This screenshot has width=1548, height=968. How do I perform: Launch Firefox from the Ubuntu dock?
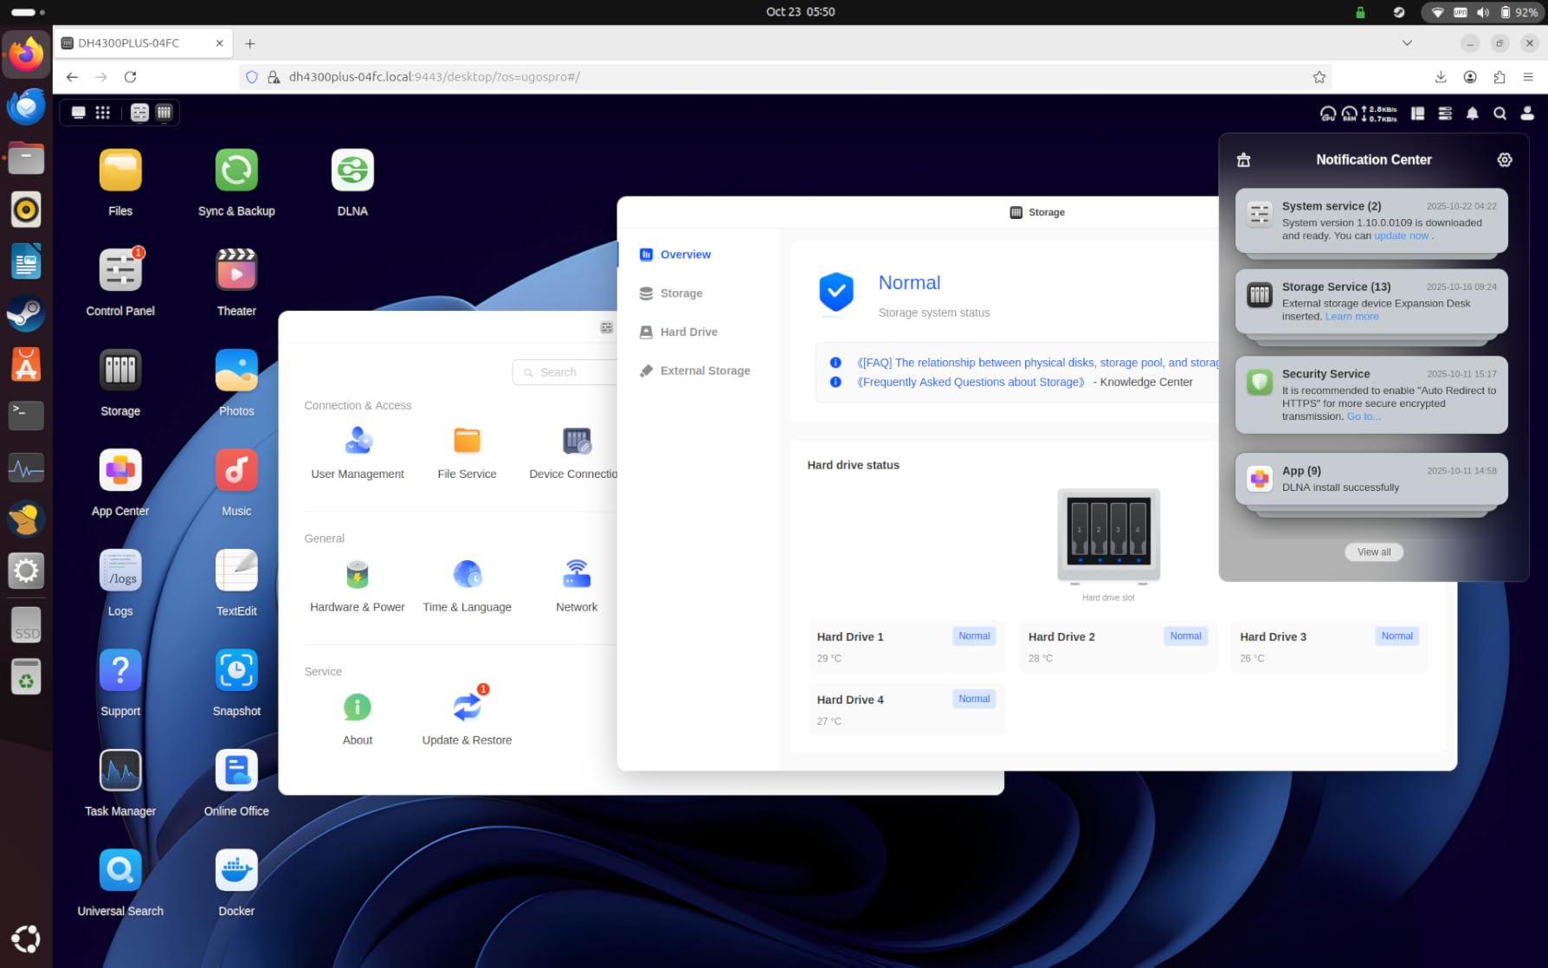(25, 54)
